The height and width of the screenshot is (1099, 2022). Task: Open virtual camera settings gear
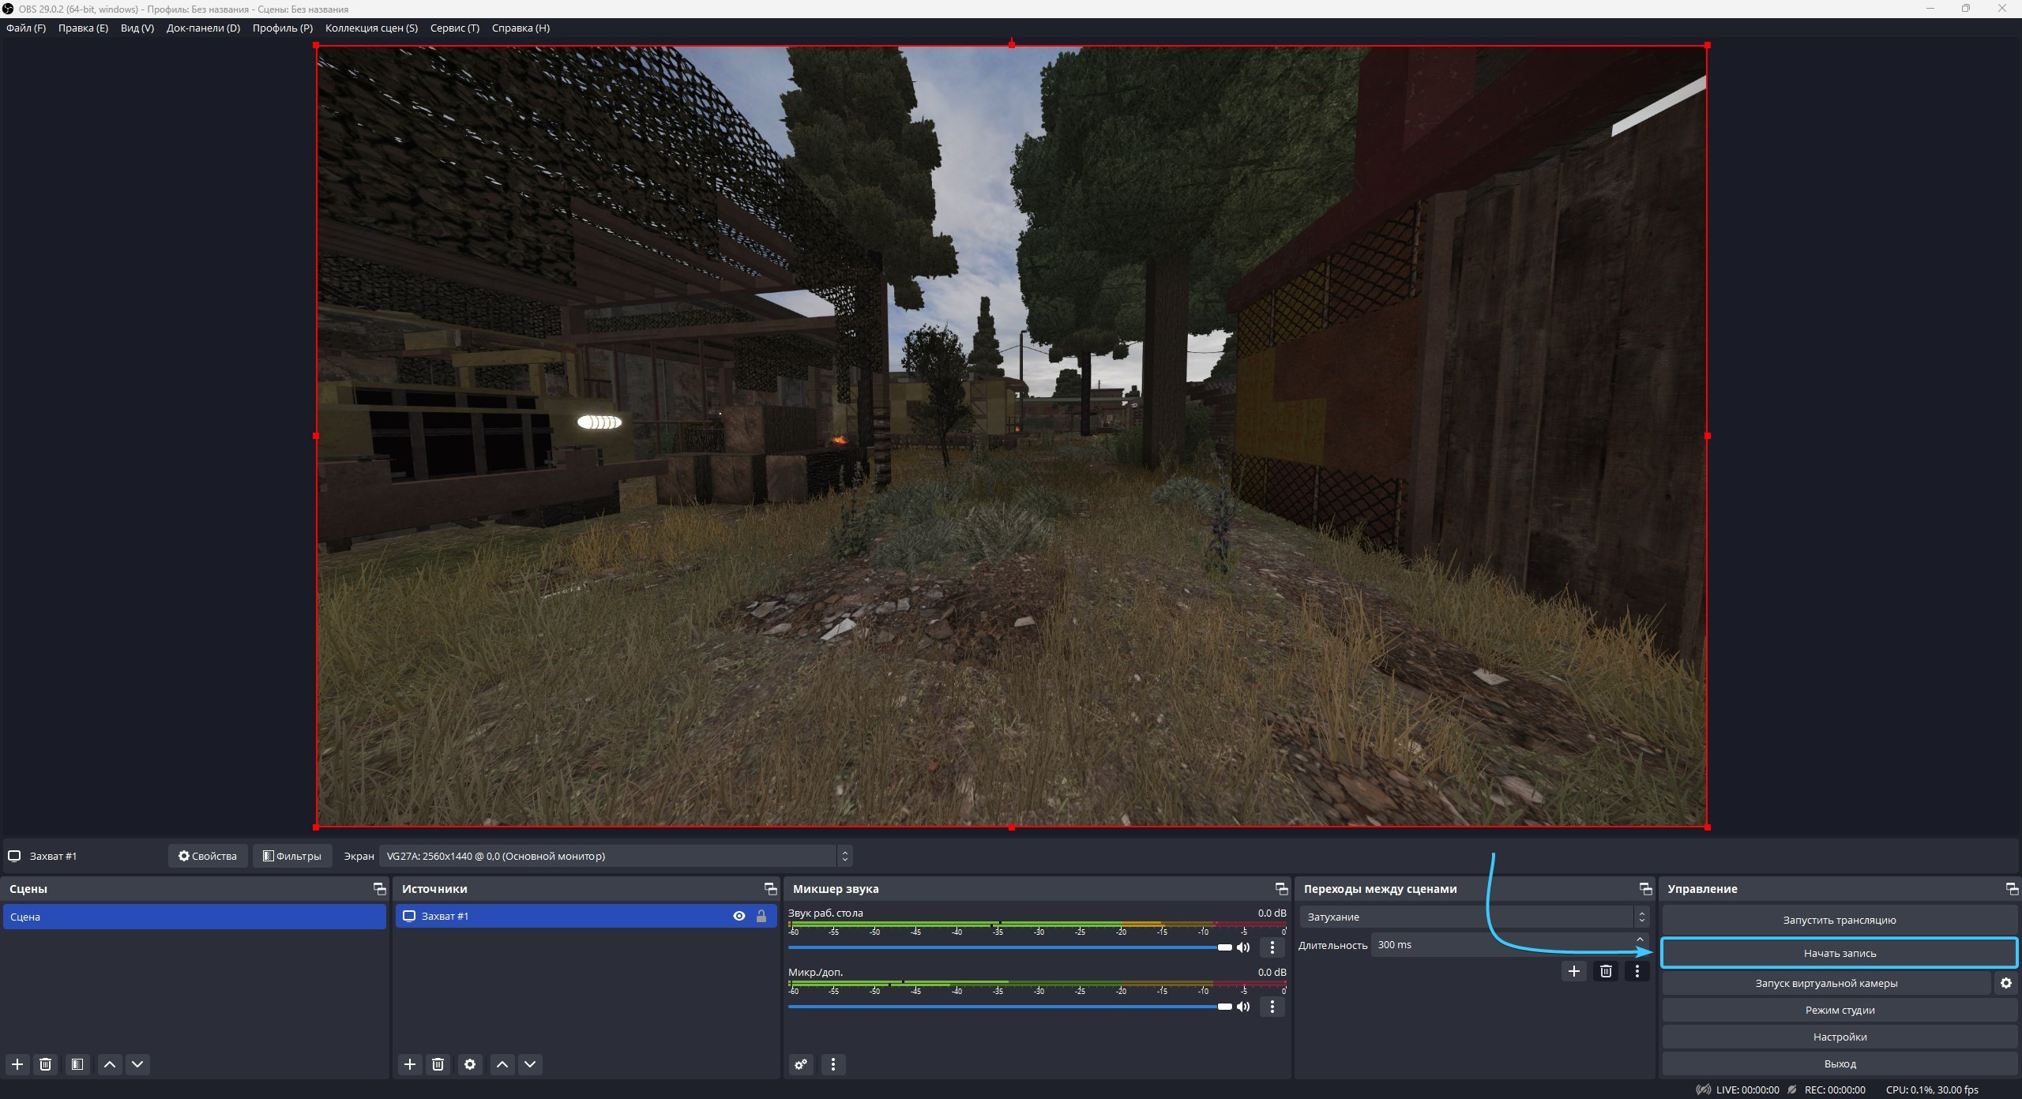[2006, 983]
